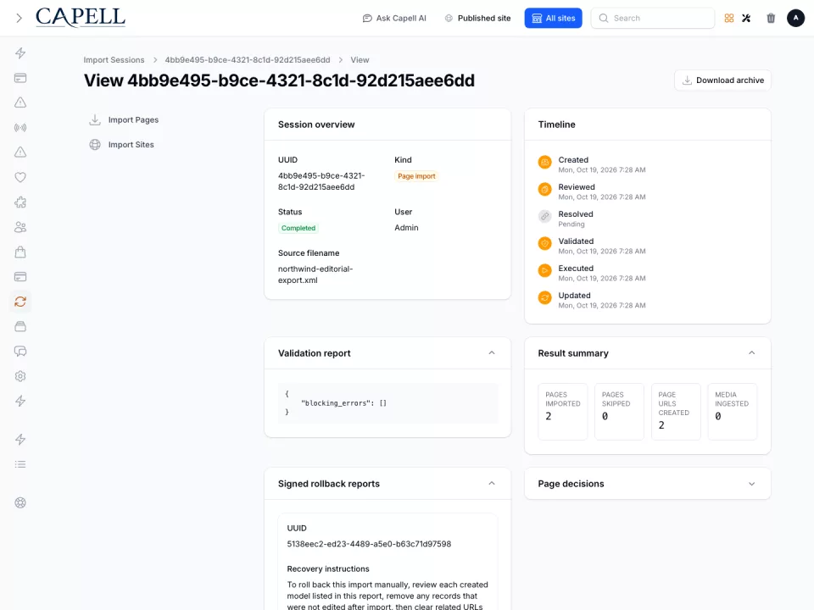Open the lifebuoy help sidebar icon
This screenshot has height=610, width=814.
point(20,502)
